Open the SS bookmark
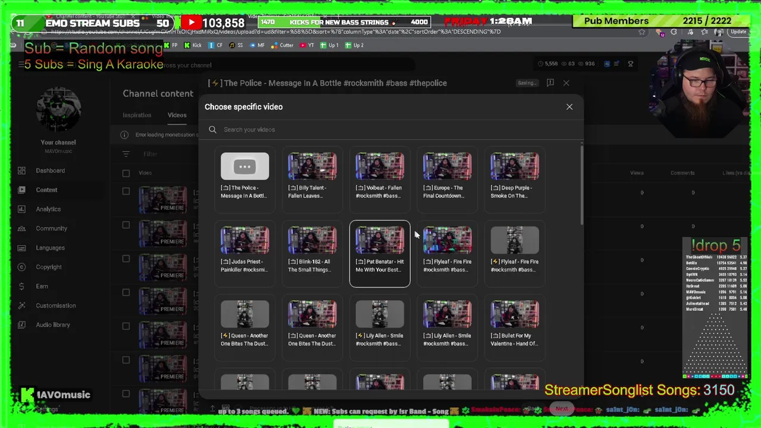 click(x=236, y=45)
